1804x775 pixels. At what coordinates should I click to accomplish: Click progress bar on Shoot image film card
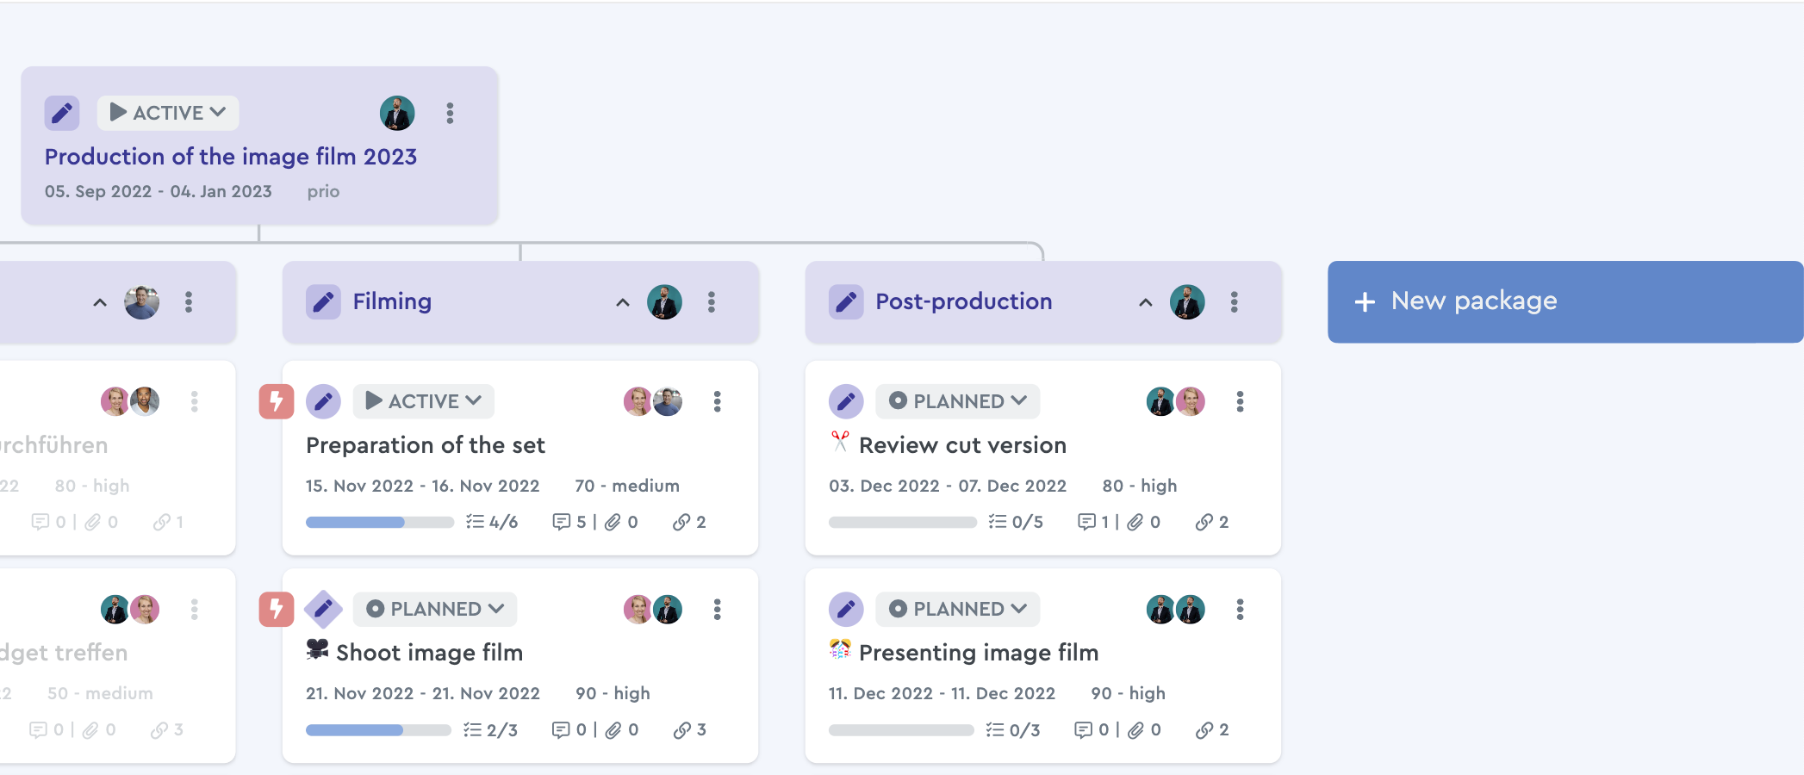tap(378, 730)
